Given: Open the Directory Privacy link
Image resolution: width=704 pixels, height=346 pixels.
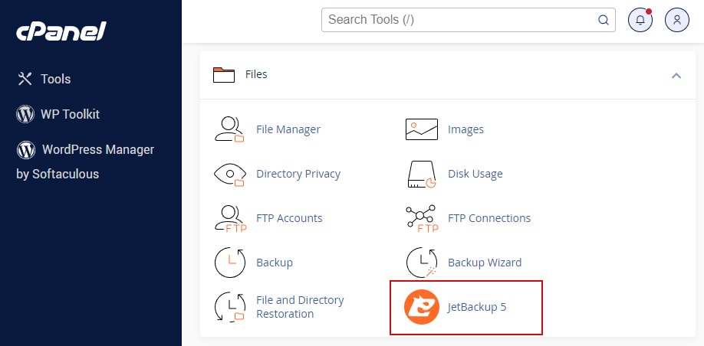Looking at the screenshot, I should 298,174.
